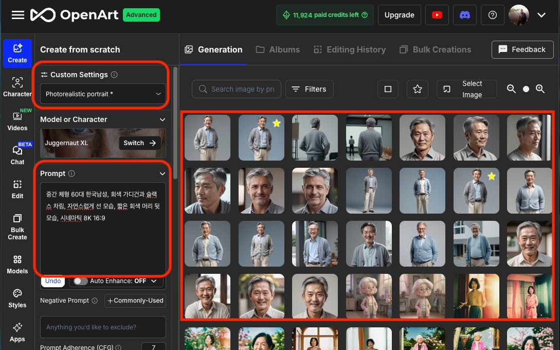
Task: Open Bulk Create in the sidebar
Action: (x=17, y=227)
